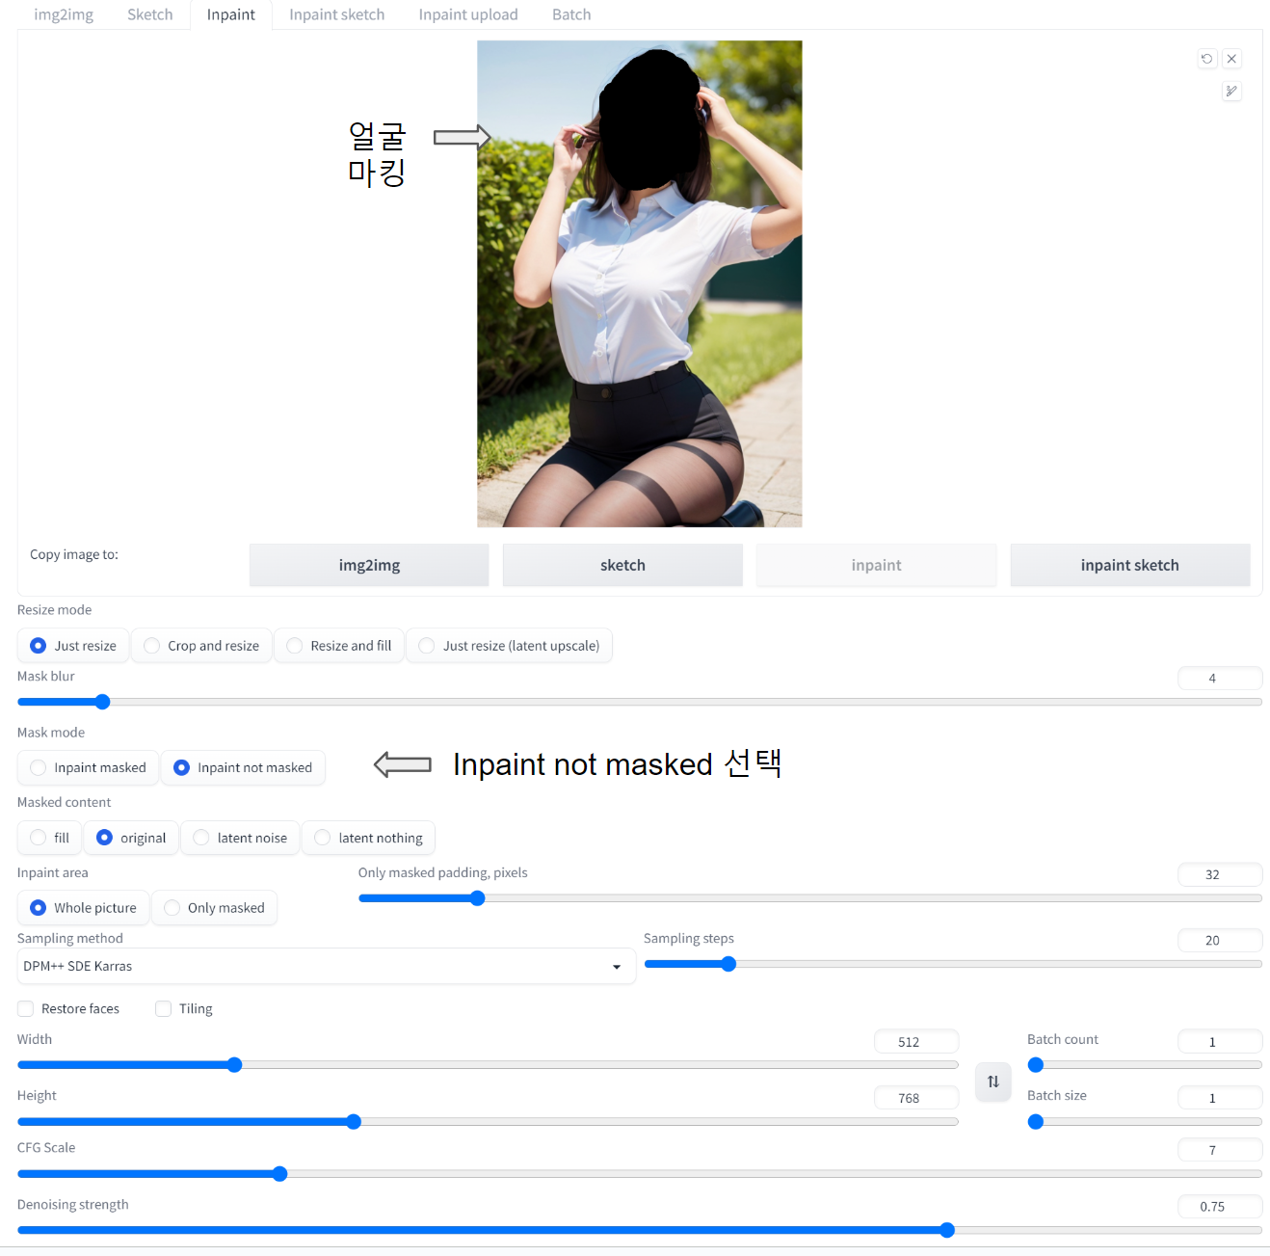
Task: Switch to the Batch tab
Action: 571,14
